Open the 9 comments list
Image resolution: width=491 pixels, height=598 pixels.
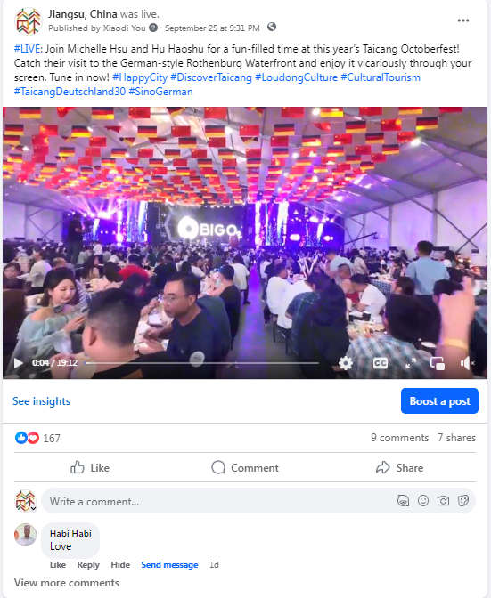[x=400, y=438]
